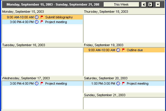Click the empty Tuesday, September 16 cell
Screen dimensions: 166x111
[42, 62]
